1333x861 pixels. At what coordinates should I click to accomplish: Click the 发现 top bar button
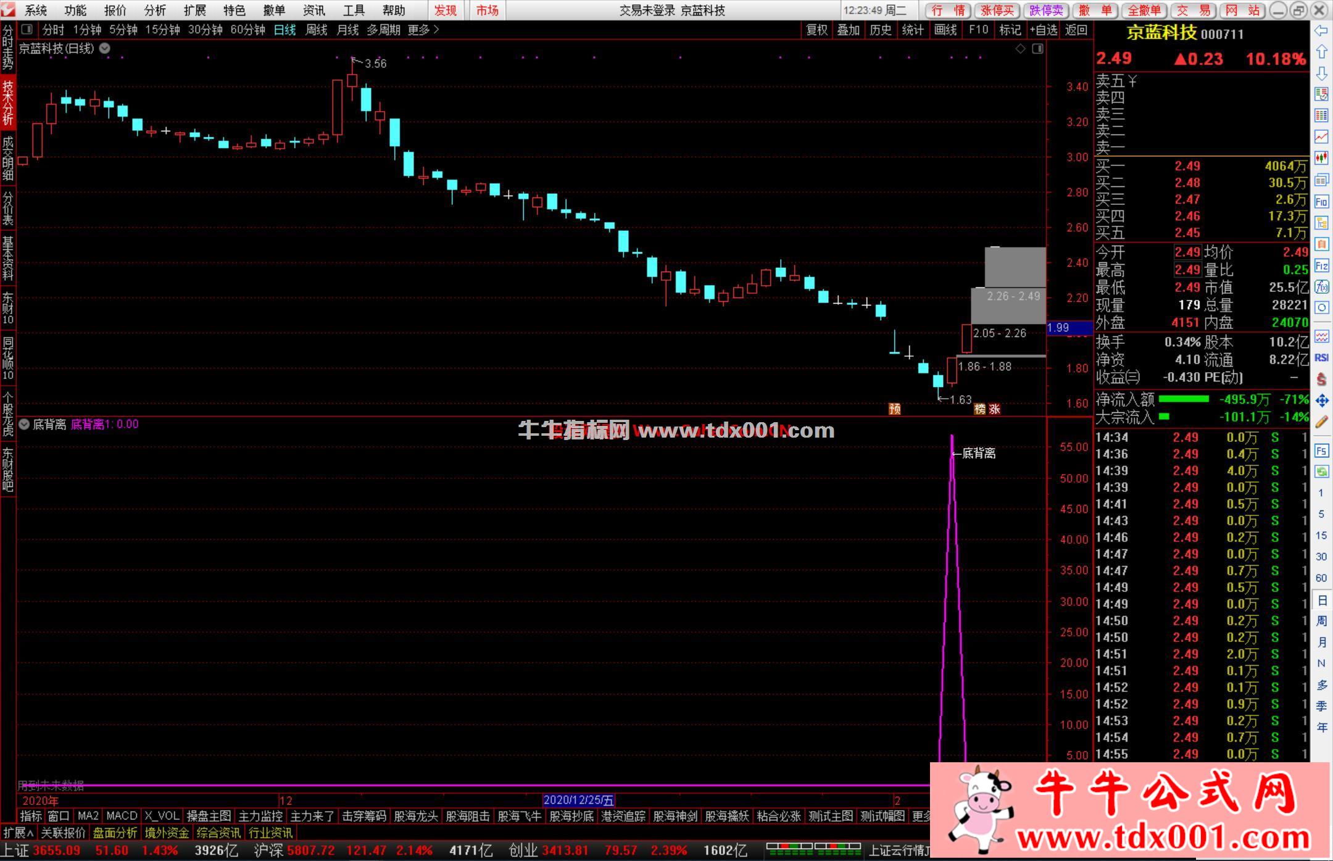[446, 10]
